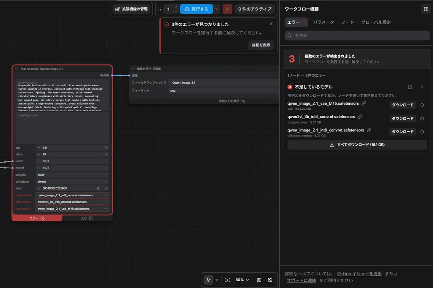This screenshot has height=288, width=433.
Task: Edit the ファイル名プレフィックス field Qwen_image_2.1
Action: click(224, 82)
